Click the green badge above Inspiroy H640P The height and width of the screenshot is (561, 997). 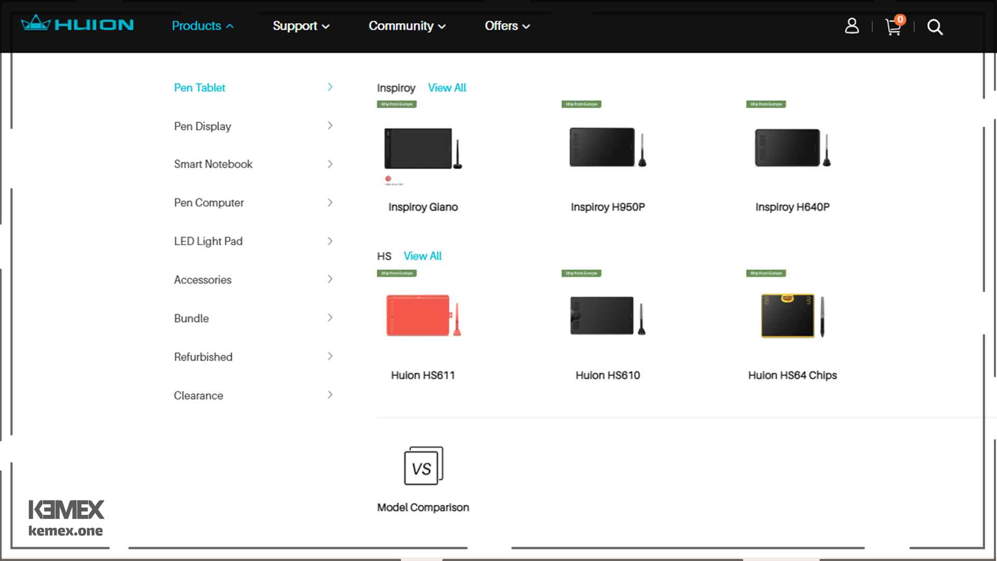pos(766,104)
